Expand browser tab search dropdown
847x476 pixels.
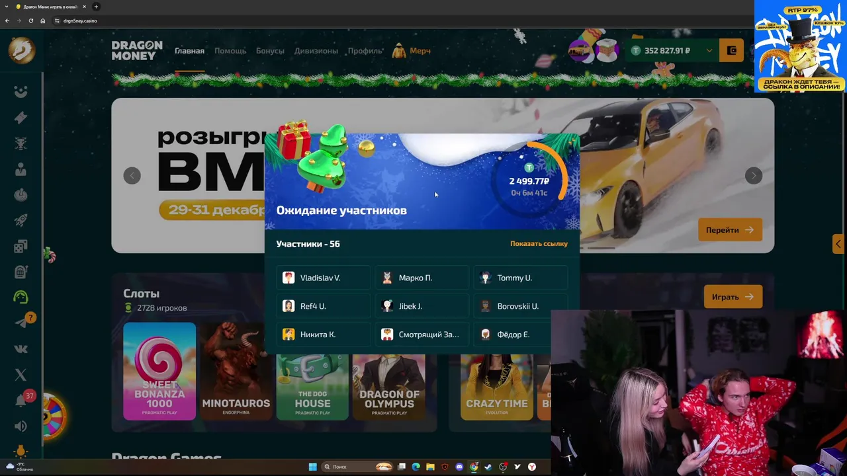click(6, 7)
